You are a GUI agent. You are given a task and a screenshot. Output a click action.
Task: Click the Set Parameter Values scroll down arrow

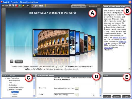click(x=100, y=95)
